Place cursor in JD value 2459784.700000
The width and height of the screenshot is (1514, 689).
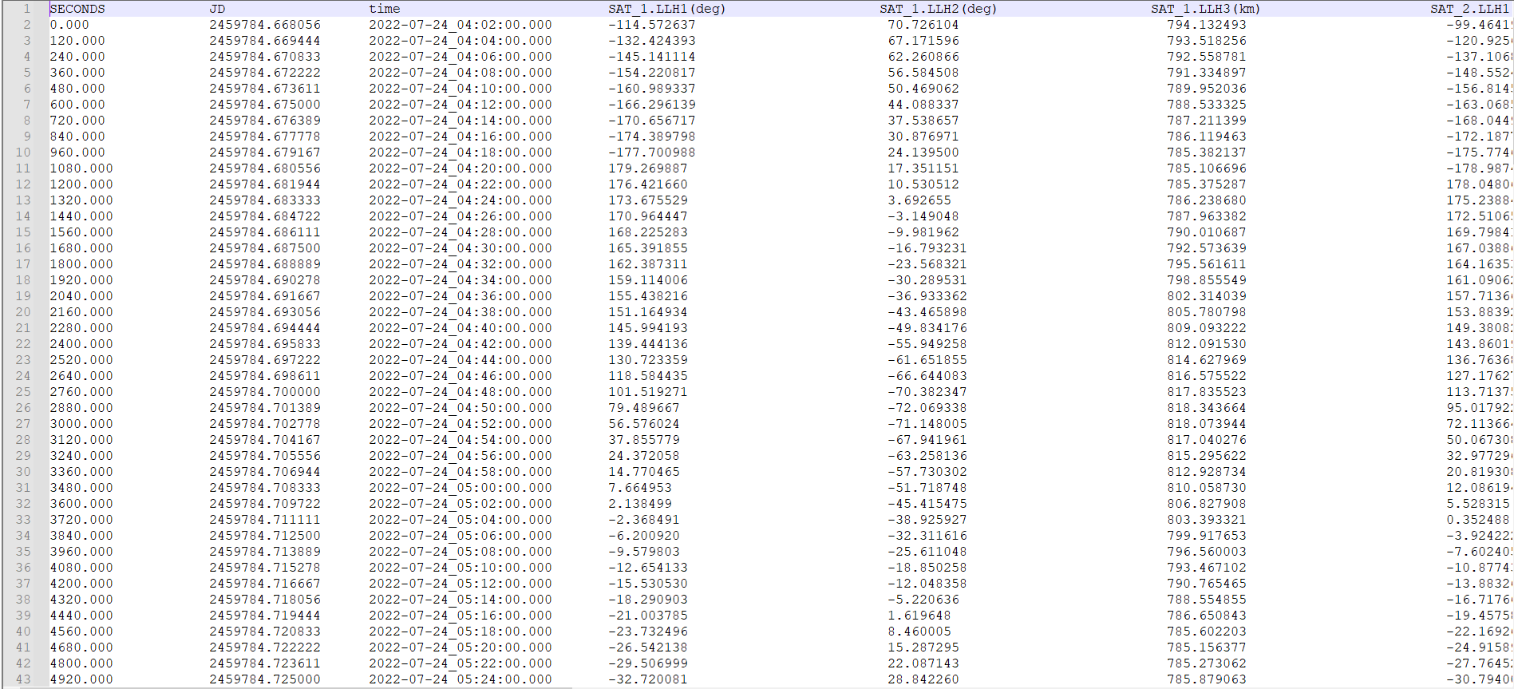pos(264,392)
